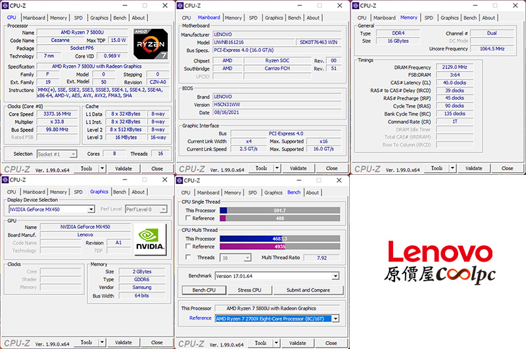Open the Benchmark version dropdown
526x349 pixels.
tap(335, 276)
